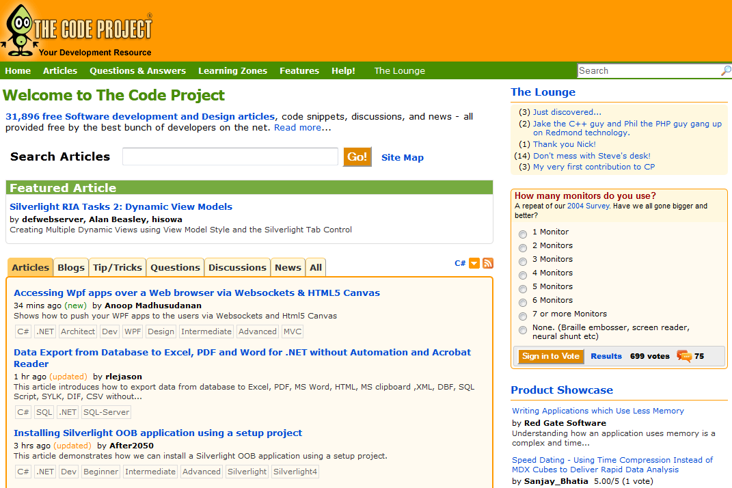This screenshot has width=732, height=488.
Task: Open the Tip/Tricks tab
Action: tap(118, 267)
